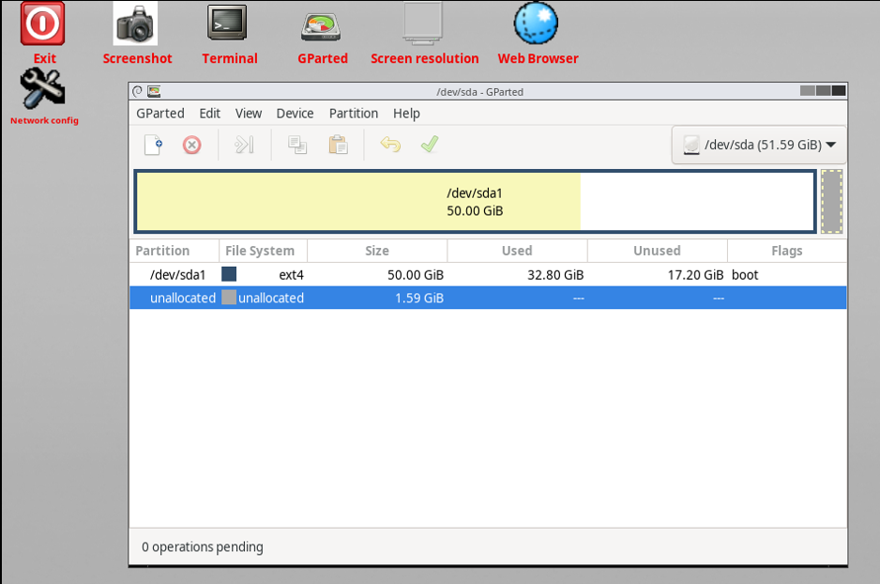Click window menu icon in GParted titlebar
880x584 pixels.
(138, 91)
